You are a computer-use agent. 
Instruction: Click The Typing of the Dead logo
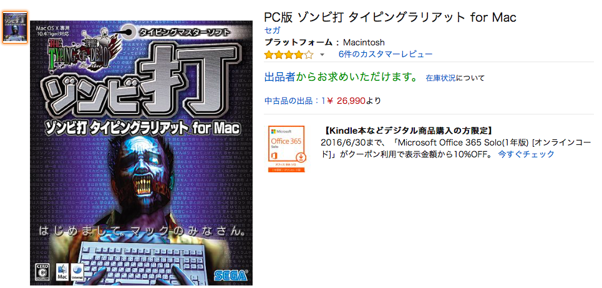(82, 52)
